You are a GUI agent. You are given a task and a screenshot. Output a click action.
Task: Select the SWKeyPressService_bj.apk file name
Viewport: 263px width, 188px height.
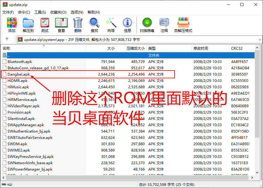(30, 157)
